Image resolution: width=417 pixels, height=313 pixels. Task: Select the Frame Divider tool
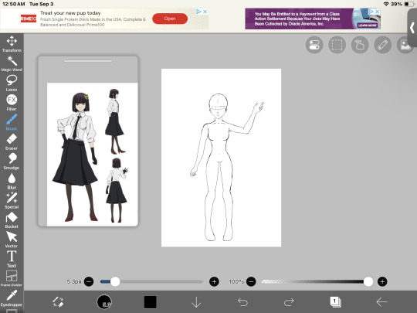tap(12, 278)
